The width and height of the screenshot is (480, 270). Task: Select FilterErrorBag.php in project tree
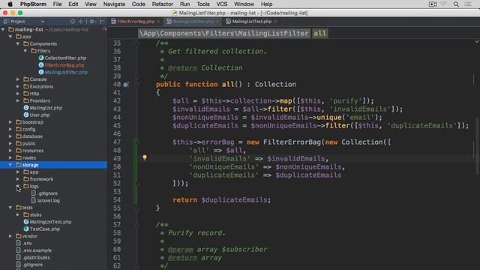coord(64,65)
